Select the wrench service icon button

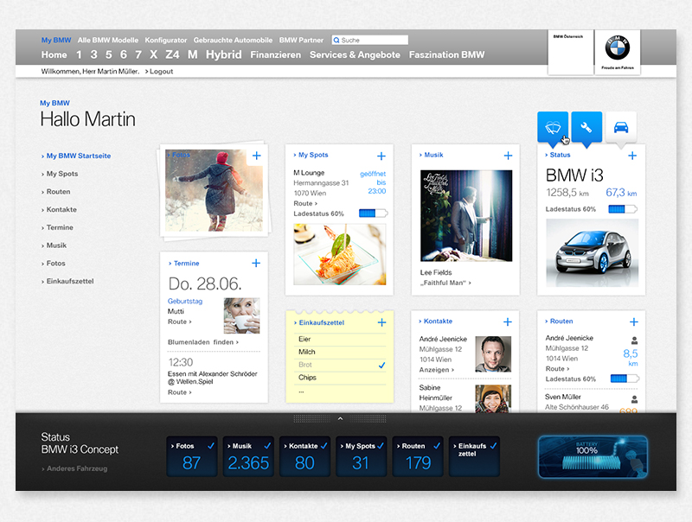coord(586,126)
